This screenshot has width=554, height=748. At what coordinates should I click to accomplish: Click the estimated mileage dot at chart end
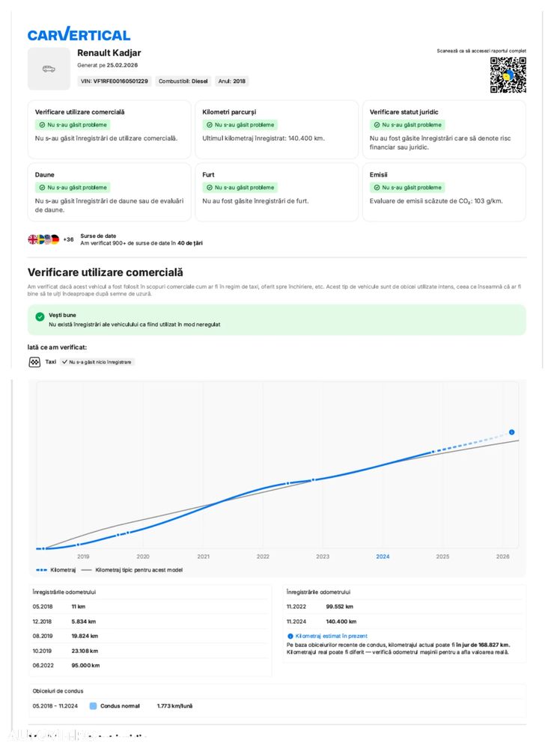(x=511, y=432)
